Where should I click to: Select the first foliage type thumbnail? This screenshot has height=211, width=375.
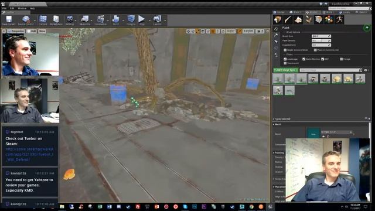(278, 79)
